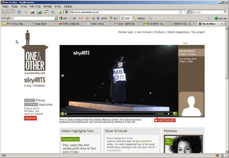229x158 pixels.
Task: Expand the Google toolbar search box dropdown
Action: coord(56,18)
